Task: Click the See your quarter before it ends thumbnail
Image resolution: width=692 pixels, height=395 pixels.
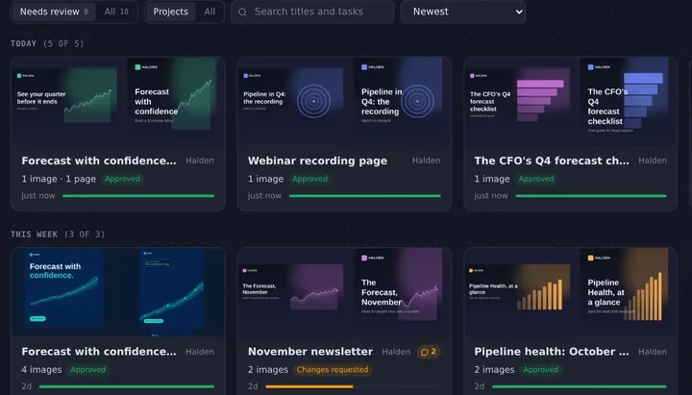Action: (x=66, y=95)
